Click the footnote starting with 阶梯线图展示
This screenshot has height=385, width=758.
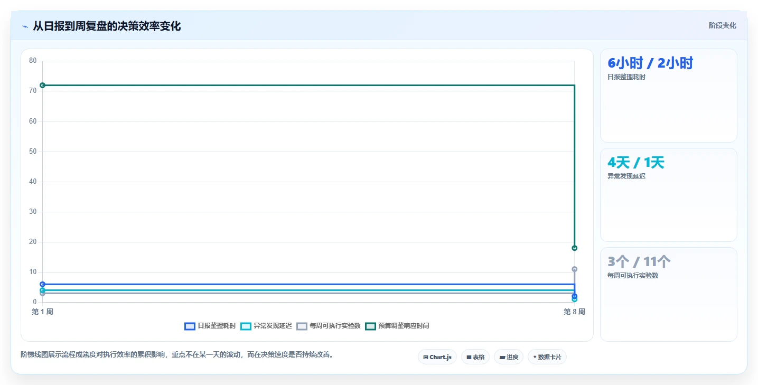pos(178,354)
